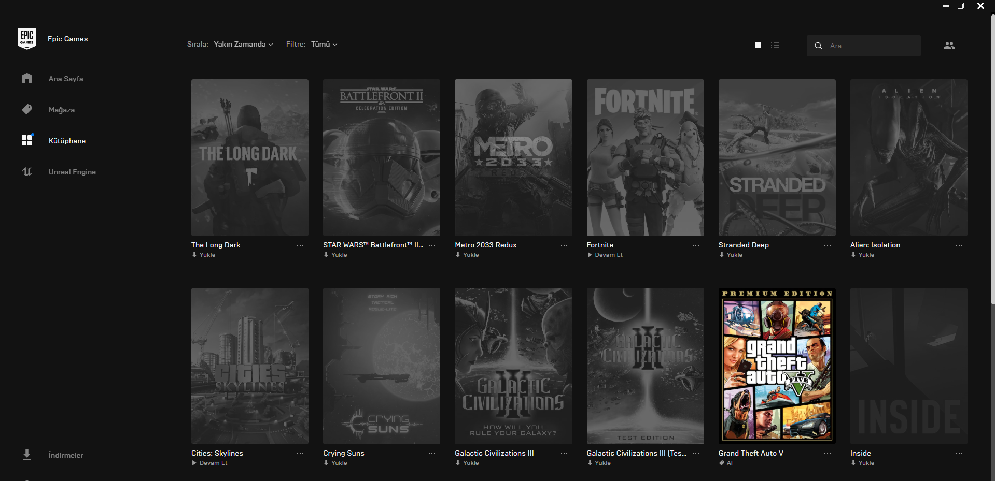Open Ana Sayfa home icon
This screenshot has width=995, height=481.
(x=27, y=78)
